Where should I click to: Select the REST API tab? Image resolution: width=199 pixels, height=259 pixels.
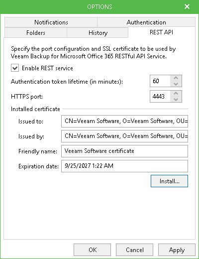coord(162,32)
